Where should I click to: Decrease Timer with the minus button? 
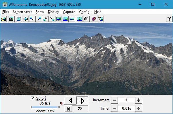click(x=115, y=109)
